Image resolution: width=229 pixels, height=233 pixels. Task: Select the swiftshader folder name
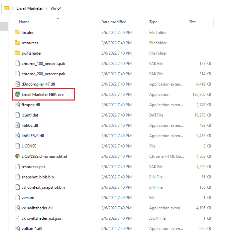32,53
